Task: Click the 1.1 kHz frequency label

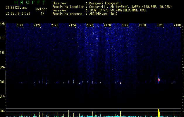Action: coord(2,38)
